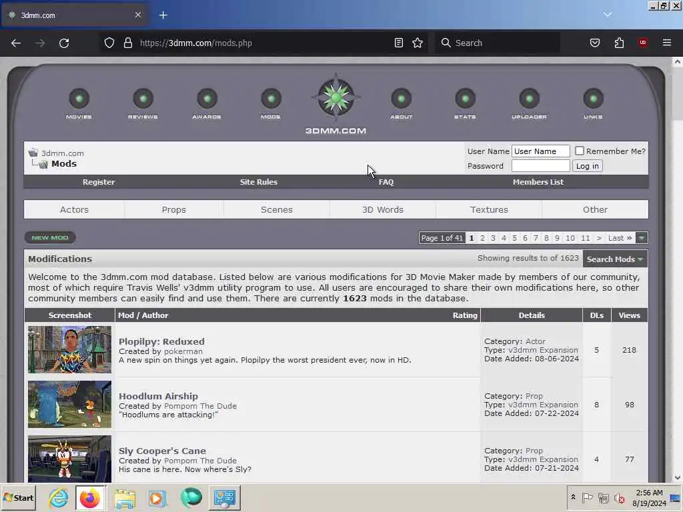Reload the page
The image size is (683, 512).
pos(64,43)
